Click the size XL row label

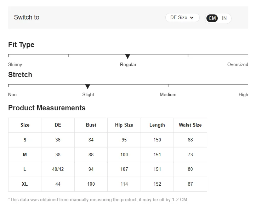25,184
